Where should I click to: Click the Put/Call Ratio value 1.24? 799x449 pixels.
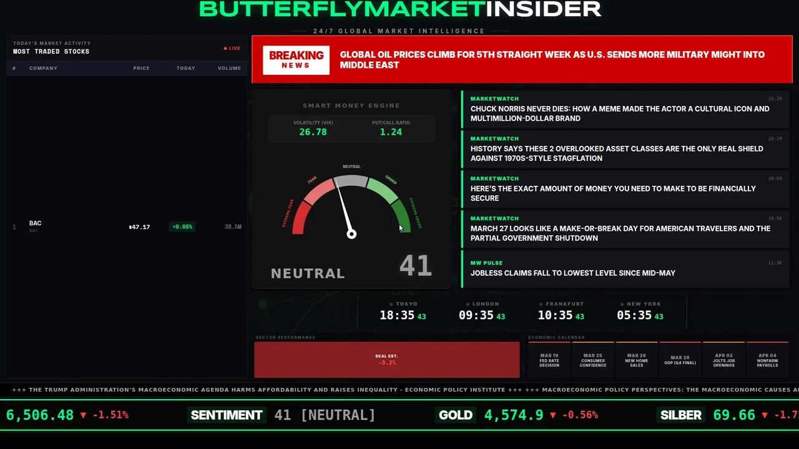pyautogui.click(x=391, y=132)
